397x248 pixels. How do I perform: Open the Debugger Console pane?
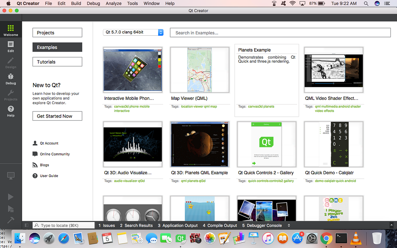click(x=262, y=225)
